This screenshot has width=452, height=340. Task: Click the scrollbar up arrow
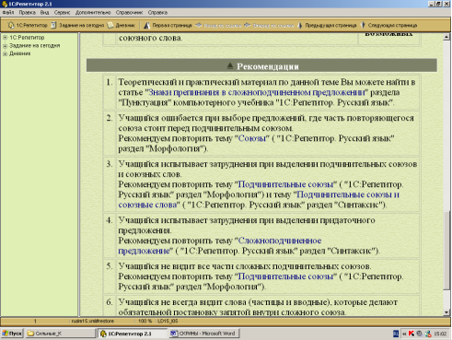(446, 37)
